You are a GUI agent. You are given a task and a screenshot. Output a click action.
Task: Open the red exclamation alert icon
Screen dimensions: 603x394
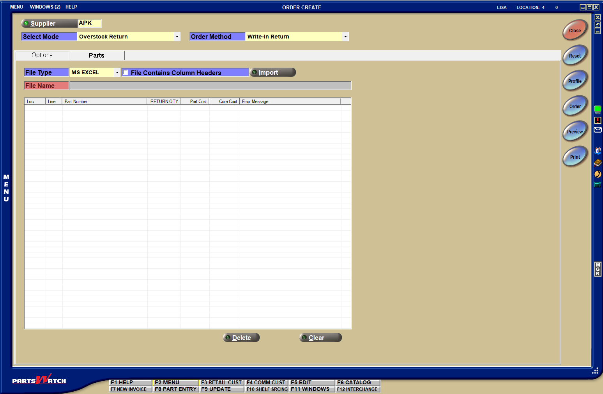[x=598, y=120]
